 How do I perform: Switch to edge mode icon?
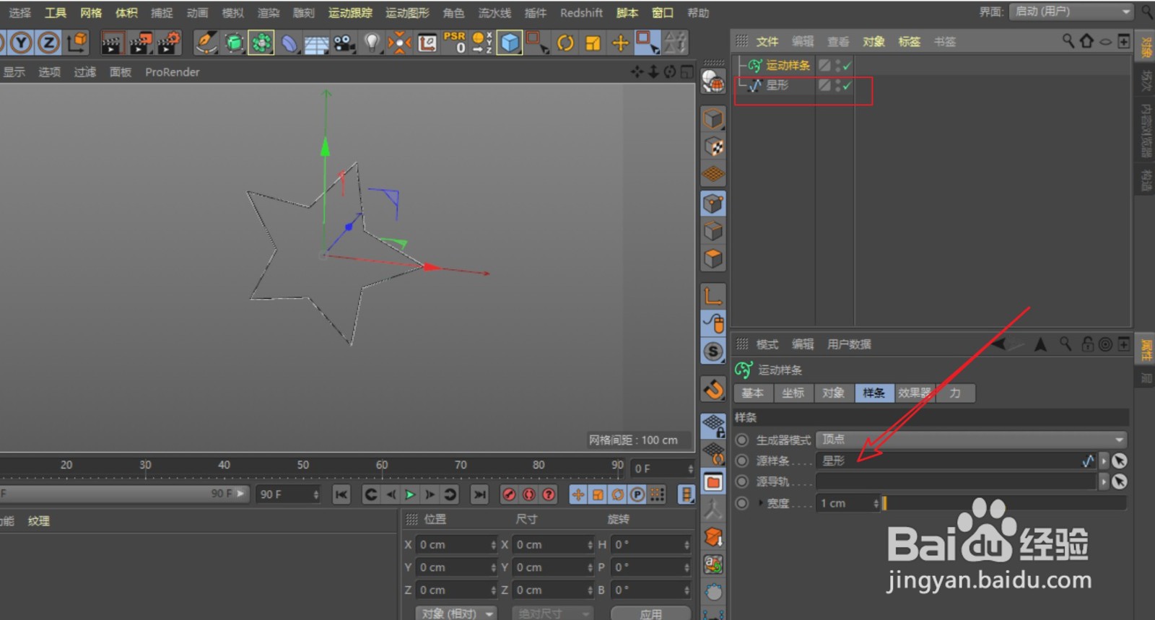713,232
